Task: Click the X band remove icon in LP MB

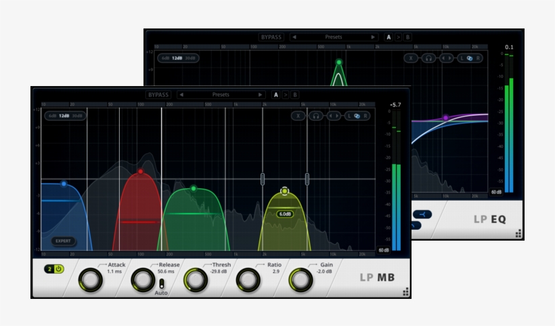Action: pyautogui.click(x=298, y=116)
